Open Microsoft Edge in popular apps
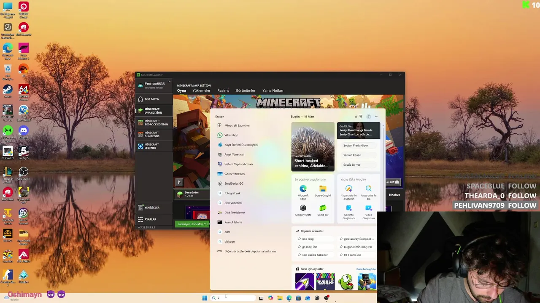Image resolution: width=540 pixels, height=303 pixels. click(303, 192)
